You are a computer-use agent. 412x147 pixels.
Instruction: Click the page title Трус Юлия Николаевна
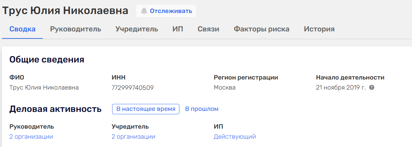(x=65, y=11)
